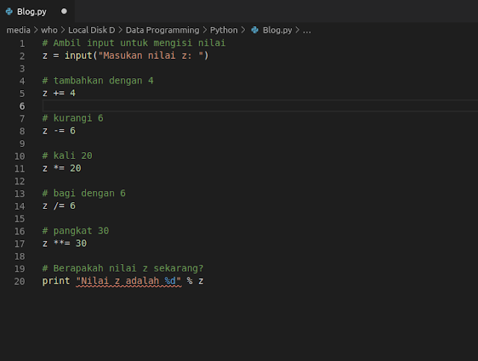Click comment '# Ambil input untuk mengisi nilai'
Screen dimensions: 478x361
pyautogui.click(x=134, y=43)
